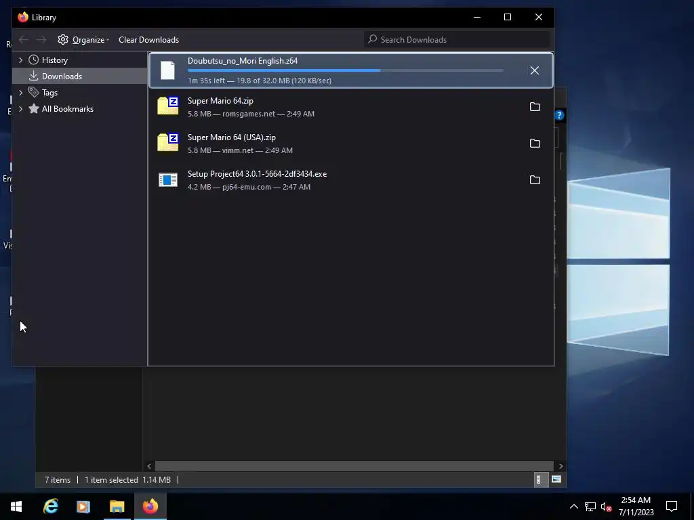Viewport: 694px width, 520px height.
Task: Select the Super Mario 64 (USA).zip file icon
Action: [168, 142]
